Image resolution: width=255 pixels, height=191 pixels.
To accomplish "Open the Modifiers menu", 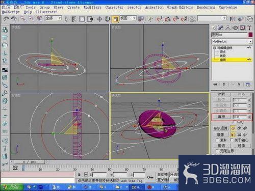I will 92,7.
